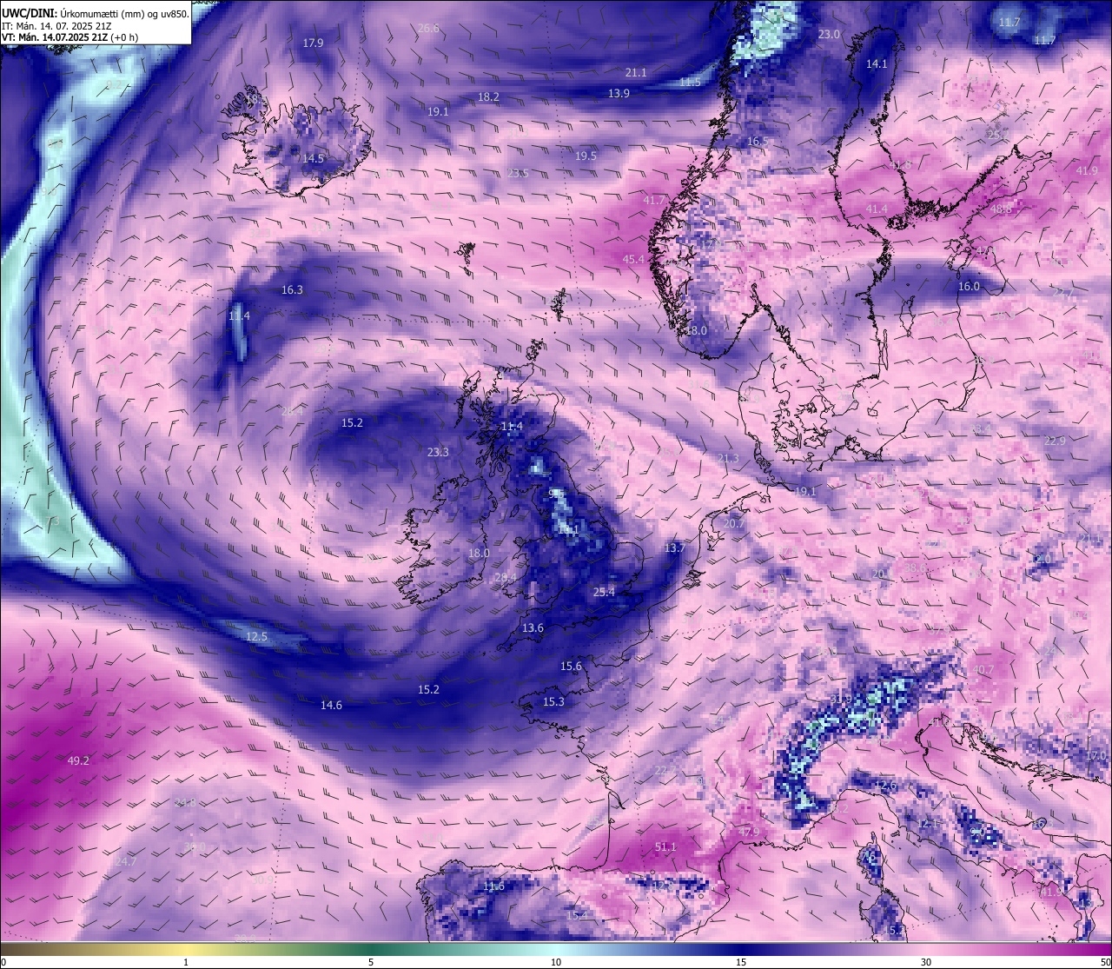The width and height of the screenshot is (1112, 969).
Task: Click the 45.4 value west of Norway
Action: [x=633, y=259]
